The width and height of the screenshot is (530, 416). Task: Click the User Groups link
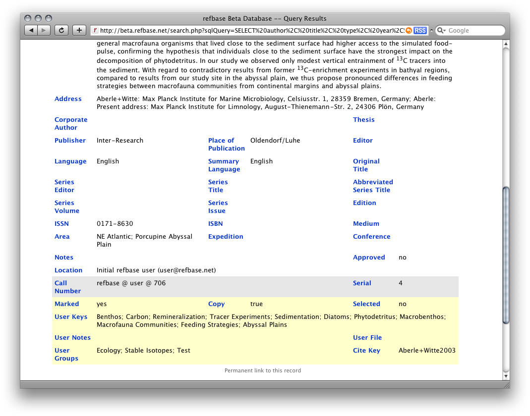[66, 355]
